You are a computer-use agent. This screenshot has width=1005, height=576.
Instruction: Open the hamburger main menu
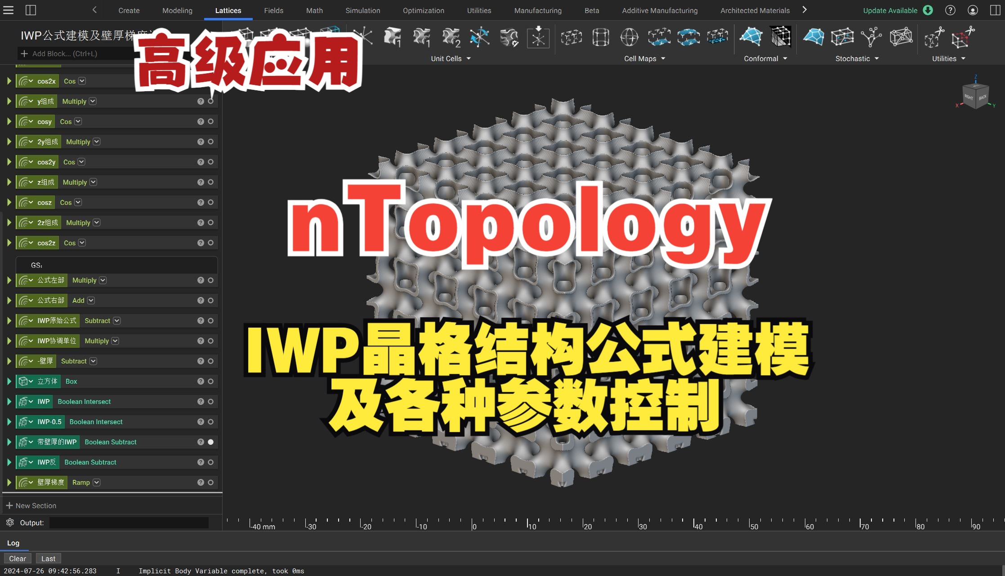pos(8,10)
